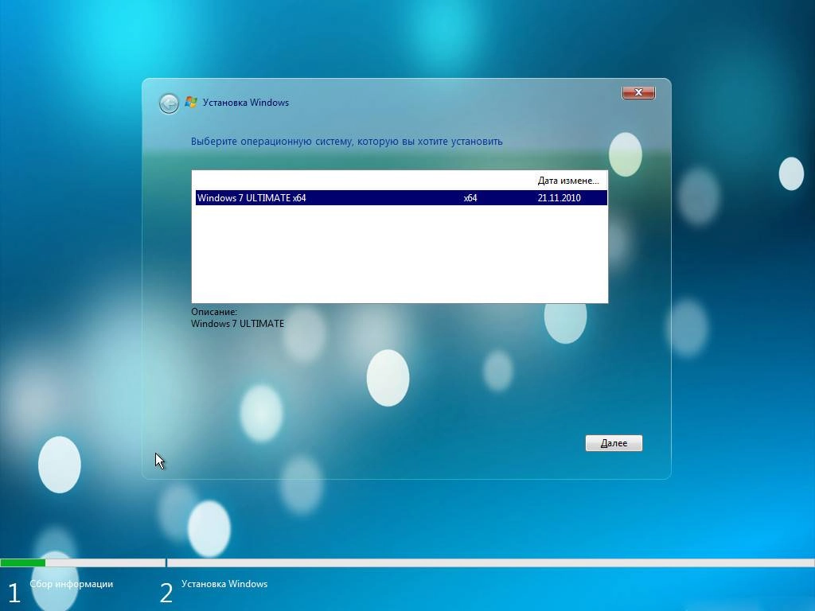Click the Установка Windows title text

[x=246, y=103]
